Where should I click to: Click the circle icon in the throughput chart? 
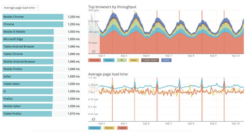tap(94, 51)
